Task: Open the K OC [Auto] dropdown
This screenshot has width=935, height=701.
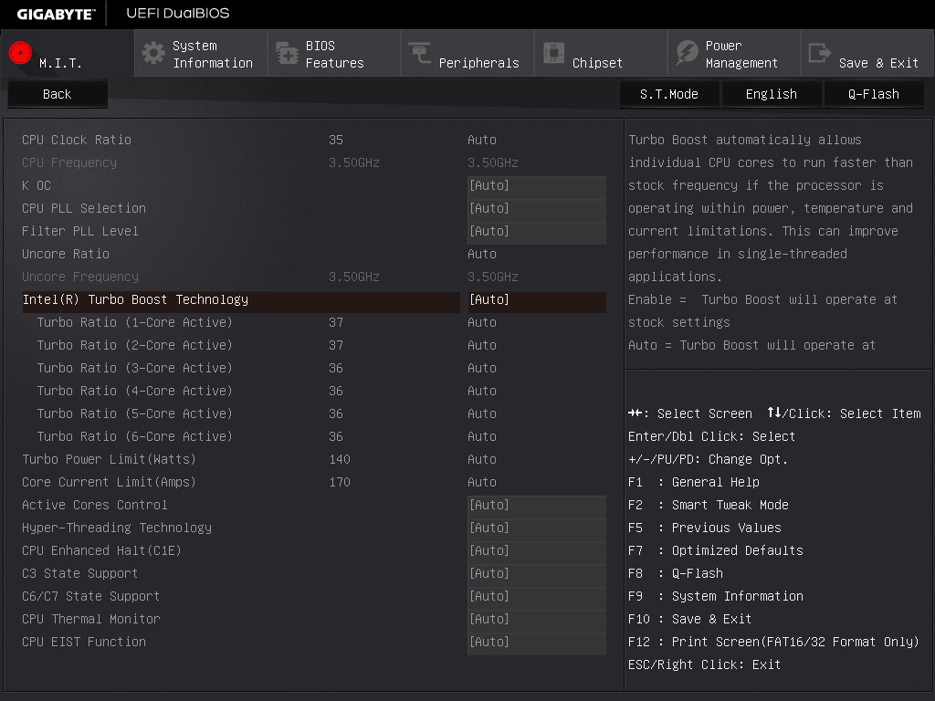Action: 537,185
